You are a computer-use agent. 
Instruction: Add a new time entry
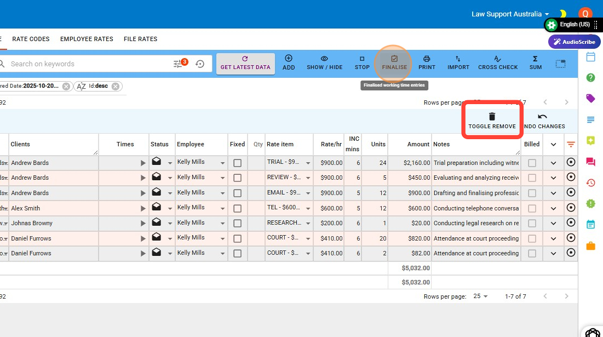click(289, 62)
